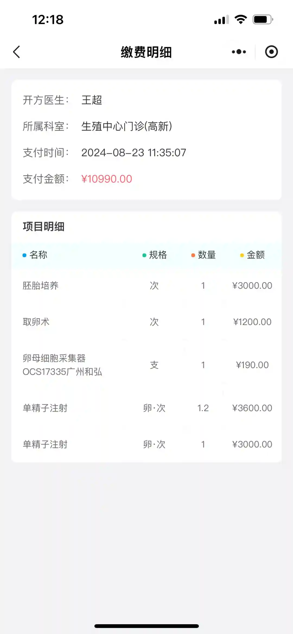The image size is (293, 634).
Task: Open the three-dot more menu
Action: (239, 52)
